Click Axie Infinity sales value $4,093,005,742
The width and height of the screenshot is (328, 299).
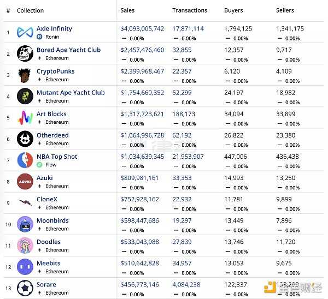[x=142, y=29]
